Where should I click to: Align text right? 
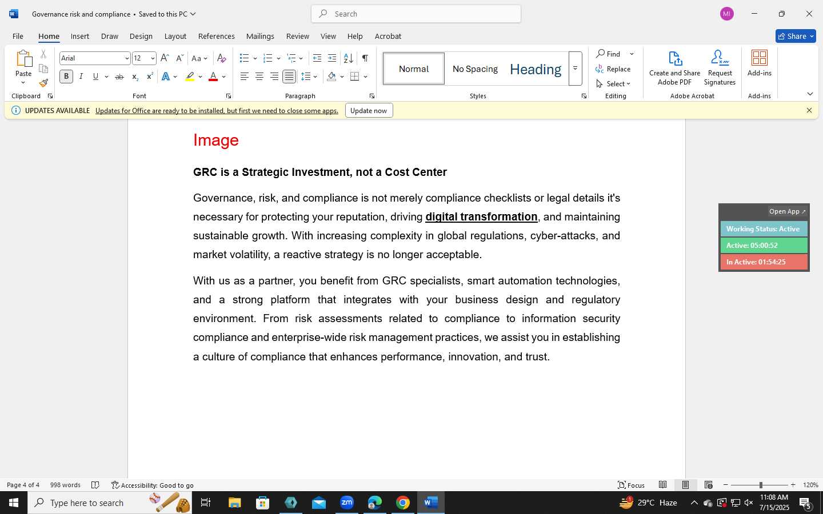point(274,77)
